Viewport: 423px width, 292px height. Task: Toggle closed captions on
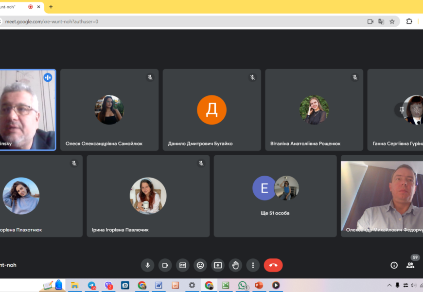point(183,265)
